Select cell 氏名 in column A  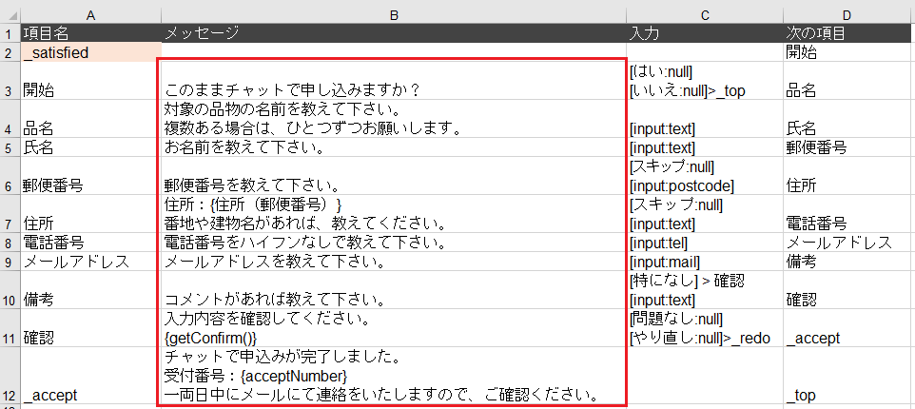90,147
